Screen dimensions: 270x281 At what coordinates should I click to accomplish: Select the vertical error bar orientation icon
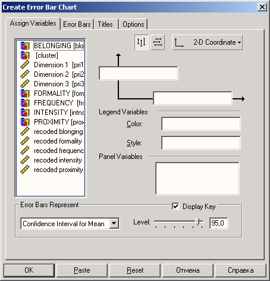pos(142,42)
